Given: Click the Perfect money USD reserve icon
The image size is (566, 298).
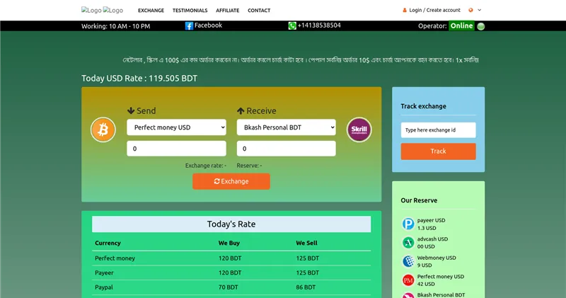Looking at the screenshot, I should 408,280.
